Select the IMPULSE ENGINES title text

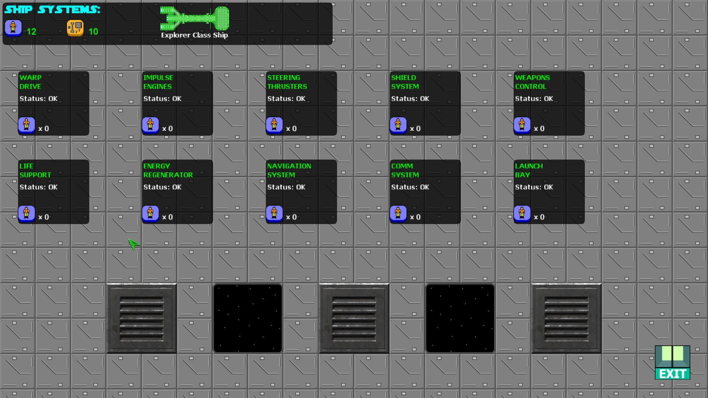click(158, 82)
